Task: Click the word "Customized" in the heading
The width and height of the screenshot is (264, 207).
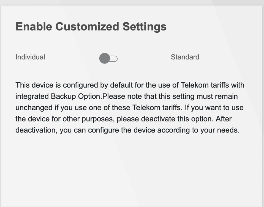Action: click(x=87, y=27)
